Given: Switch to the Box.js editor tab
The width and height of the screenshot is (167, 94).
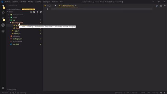Looking at the screenshot, I should [x=49, y=6].
